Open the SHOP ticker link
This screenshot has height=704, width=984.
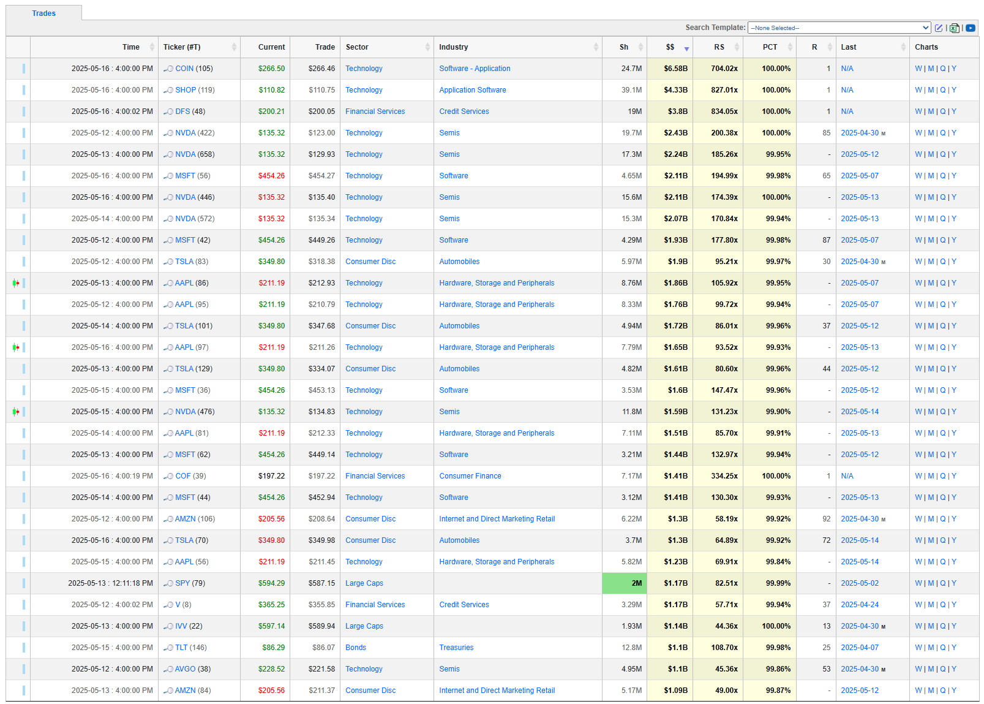click(x=186, y=90)
